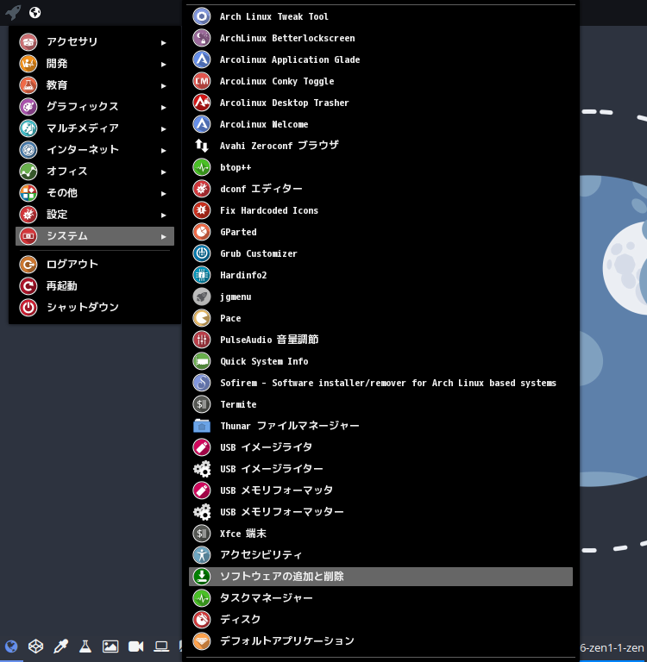Expand the 設定 submenu arrow
Viewport: 647px width, 662px height.
point(164,215)
